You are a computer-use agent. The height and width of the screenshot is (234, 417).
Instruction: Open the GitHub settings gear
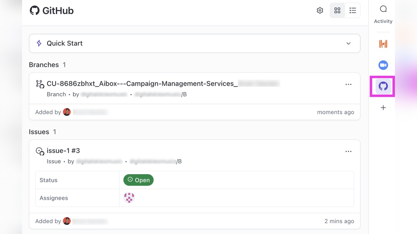click(x=320, y=11)
